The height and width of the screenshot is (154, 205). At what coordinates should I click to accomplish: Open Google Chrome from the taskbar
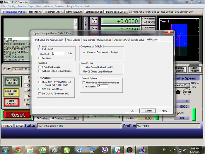coord(18,150)
